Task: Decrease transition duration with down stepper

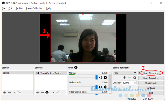Action: pos(135,83)
